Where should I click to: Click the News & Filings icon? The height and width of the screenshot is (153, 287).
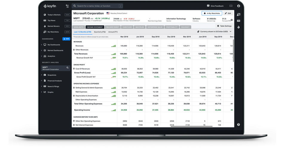pos(45,86)
